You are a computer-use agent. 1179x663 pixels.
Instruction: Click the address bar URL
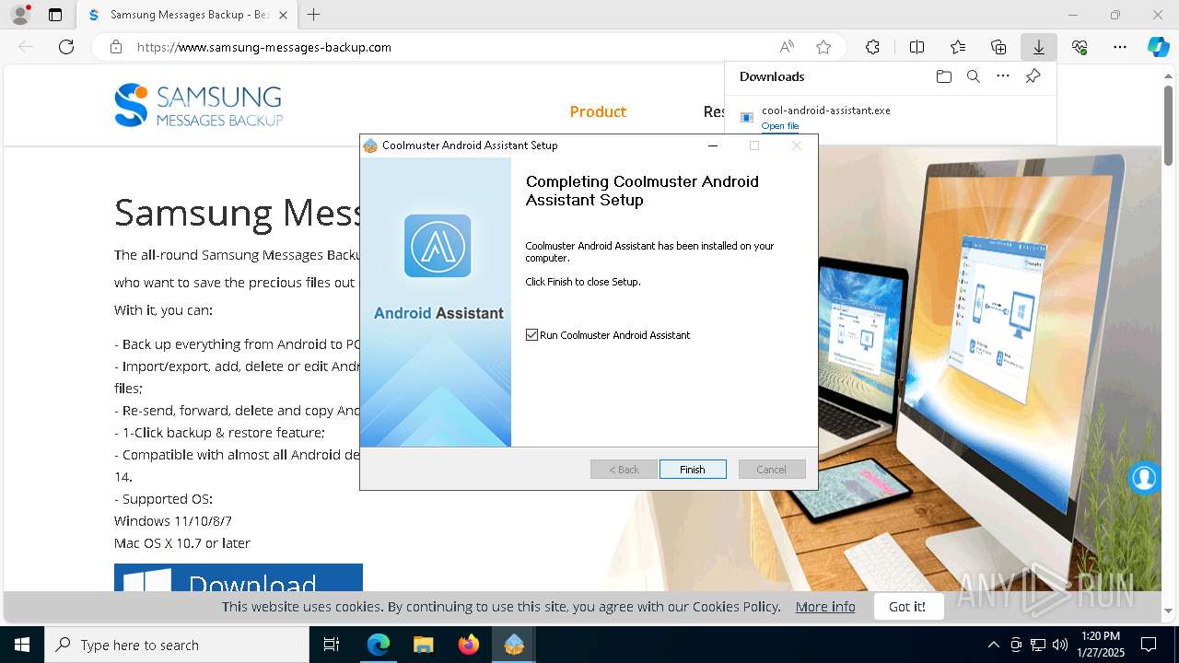pyautogui.click(x=264, y=47)
